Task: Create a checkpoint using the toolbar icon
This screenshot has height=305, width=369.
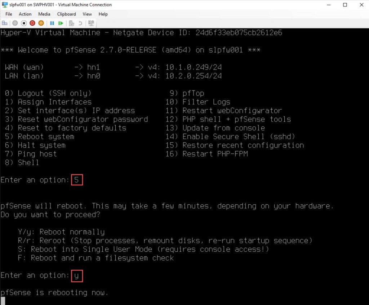Action: coord(72,23)
